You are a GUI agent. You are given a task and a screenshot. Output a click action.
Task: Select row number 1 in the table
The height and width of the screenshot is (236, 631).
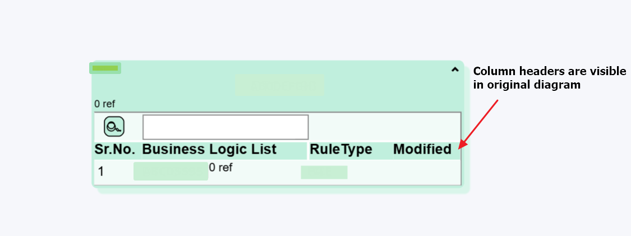pyautogui.click(x=101, y=172)
